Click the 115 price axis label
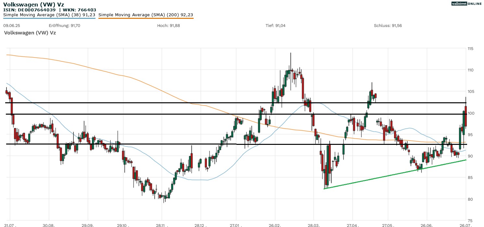Image resolution: width=484 pixels, height=227 pixels. 470,48
